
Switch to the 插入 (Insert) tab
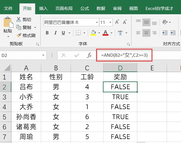pyautogui.click(x=43, y=8)
